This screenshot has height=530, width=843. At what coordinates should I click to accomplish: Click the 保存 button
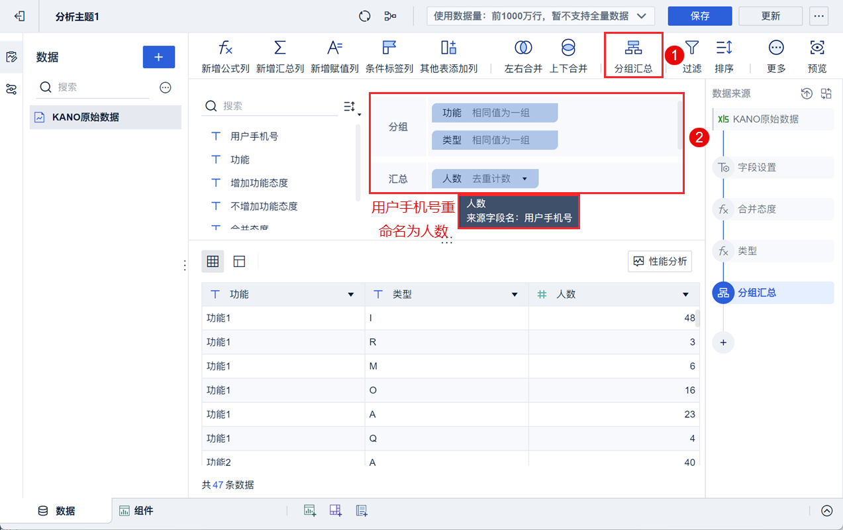[700, 16]
